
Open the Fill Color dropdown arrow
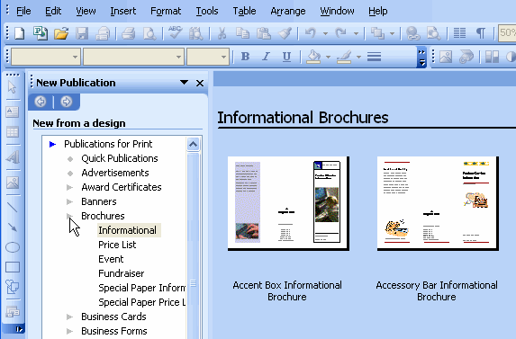pos(328,57)
